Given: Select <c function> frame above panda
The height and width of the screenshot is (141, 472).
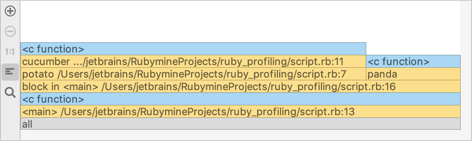Looking at the screenshot, I should (413, 61).
